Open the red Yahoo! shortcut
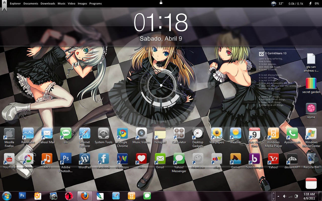 (x=273, y=159)
